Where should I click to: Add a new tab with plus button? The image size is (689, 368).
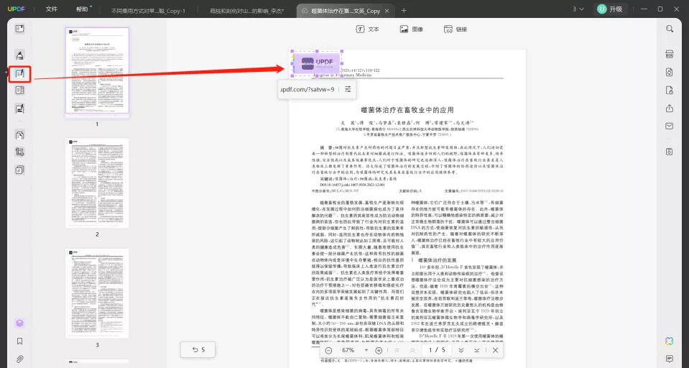point(404,11)
